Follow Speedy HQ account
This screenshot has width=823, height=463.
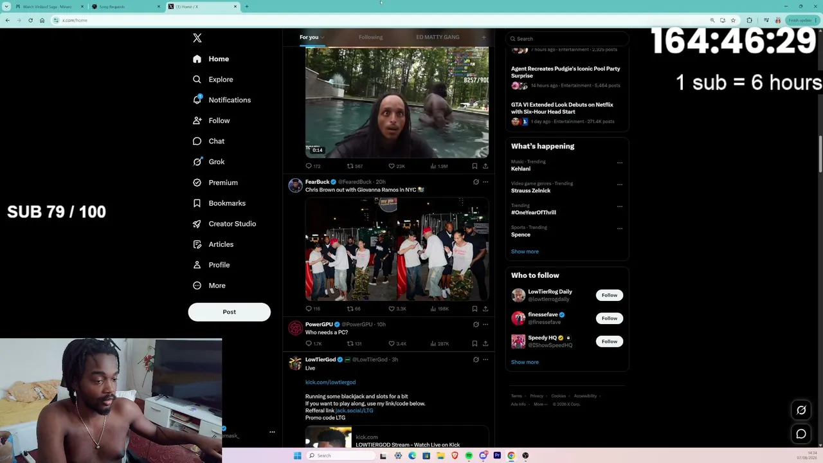(610, 341)
